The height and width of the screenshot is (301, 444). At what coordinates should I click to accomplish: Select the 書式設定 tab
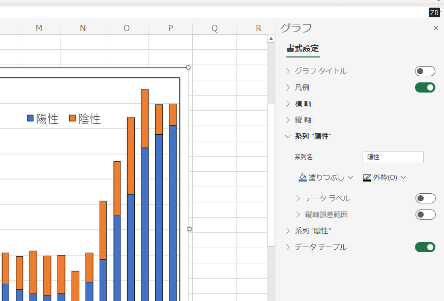pyautogui.click(x=303, y=49)
